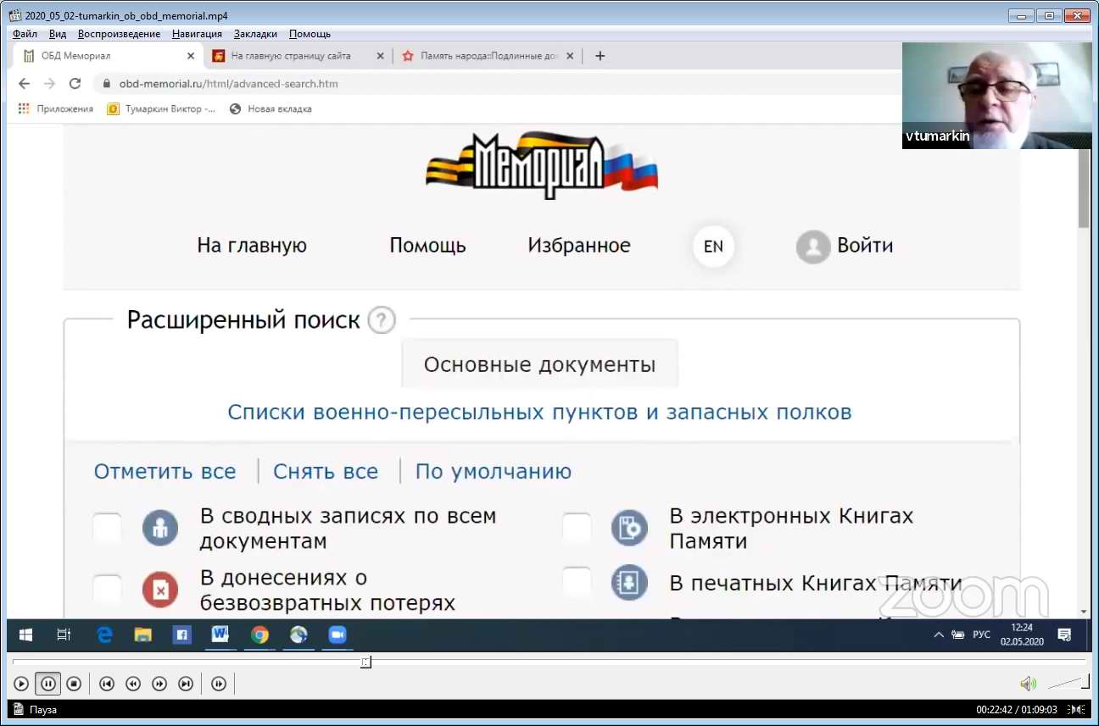Open the Воспроизведение menu

tap(119, 34)
